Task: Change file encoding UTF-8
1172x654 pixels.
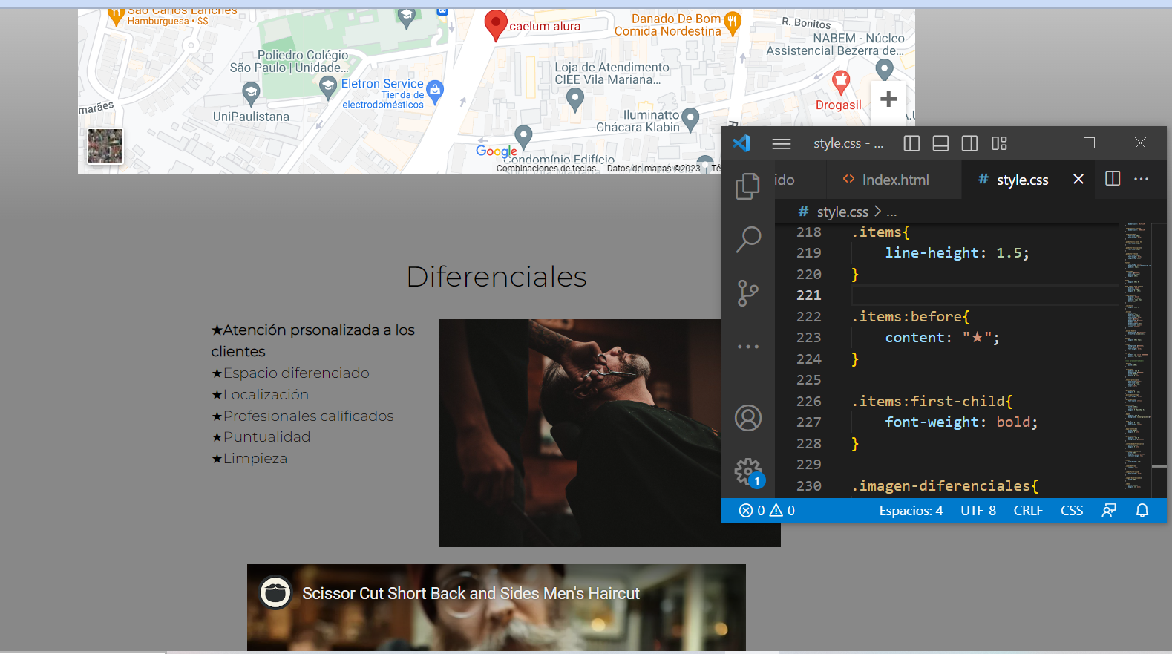Action: 978,510
